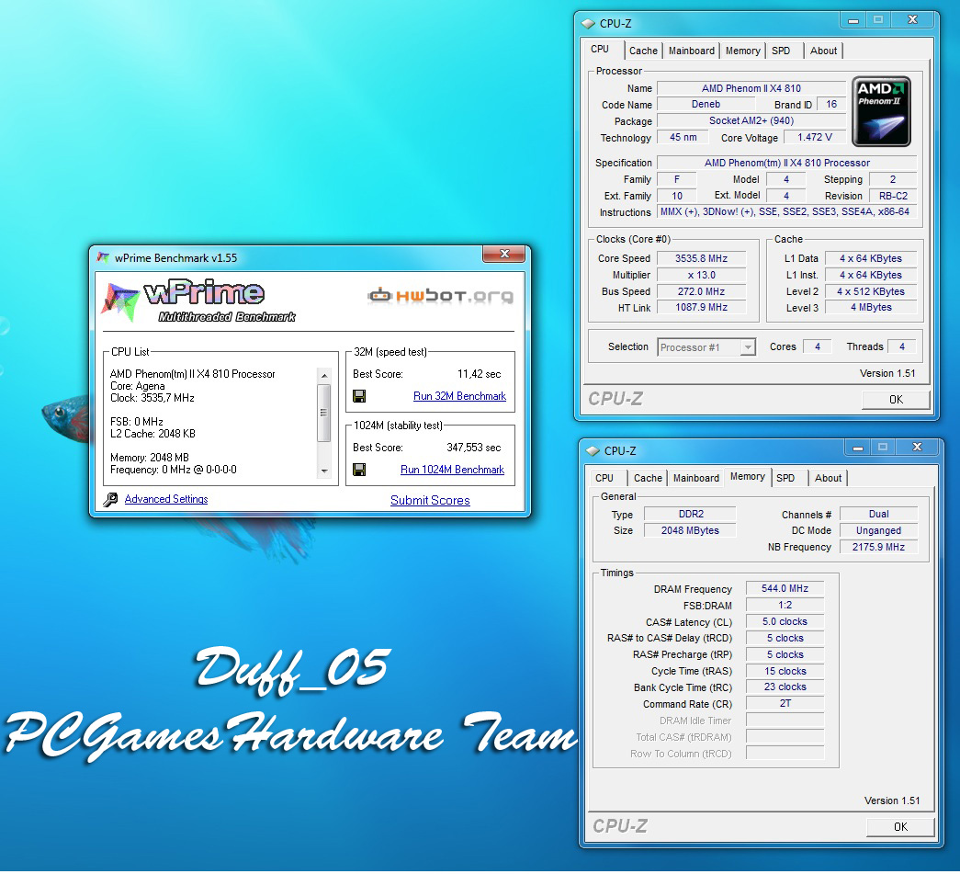Click the Package value Socket AM2+ (940)
960x874 pixels.
click(x=751, y=120)
